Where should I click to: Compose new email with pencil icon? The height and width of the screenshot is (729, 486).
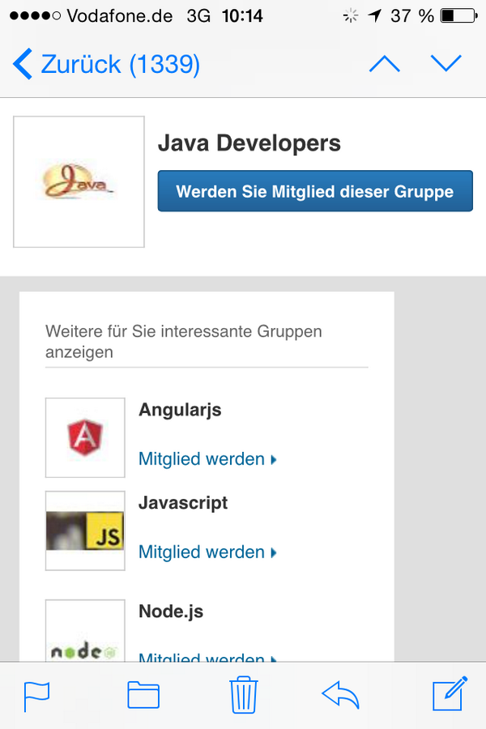coord(450,693)
